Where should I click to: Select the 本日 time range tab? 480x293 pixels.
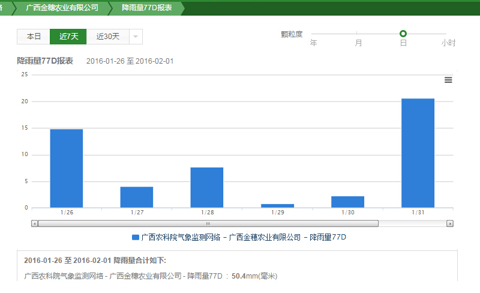coord(34,37)
